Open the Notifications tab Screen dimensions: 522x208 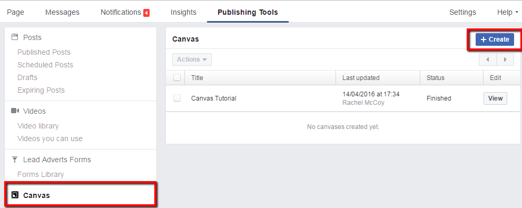[x=121, y=12]
